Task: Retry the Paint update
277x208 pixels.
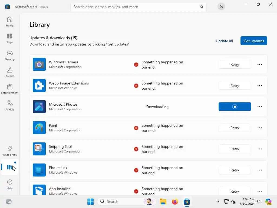Action: [235, 128]
